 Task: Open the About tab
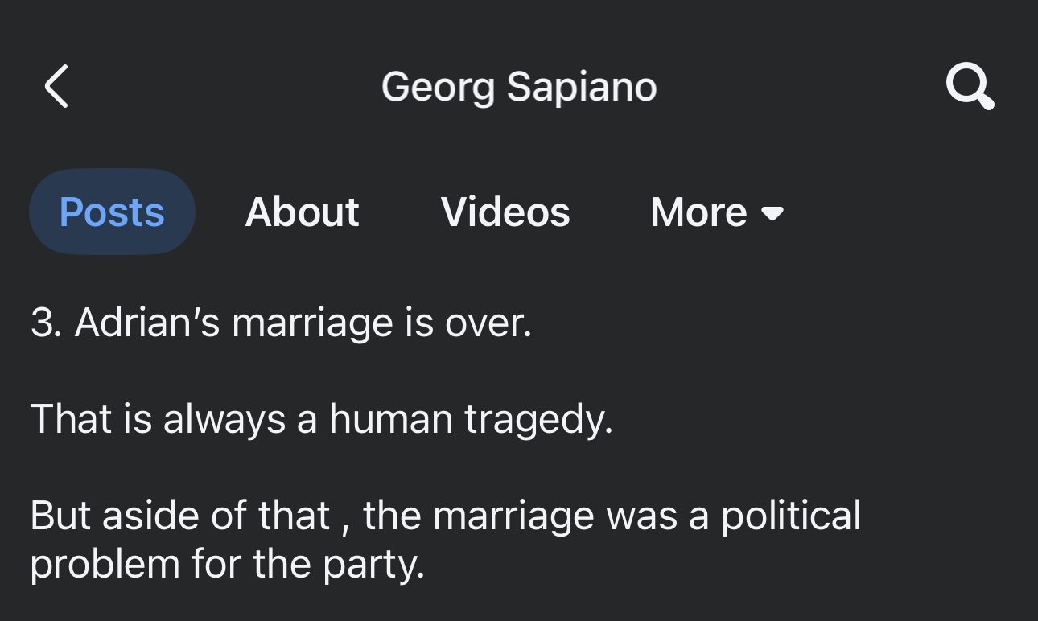302,212
